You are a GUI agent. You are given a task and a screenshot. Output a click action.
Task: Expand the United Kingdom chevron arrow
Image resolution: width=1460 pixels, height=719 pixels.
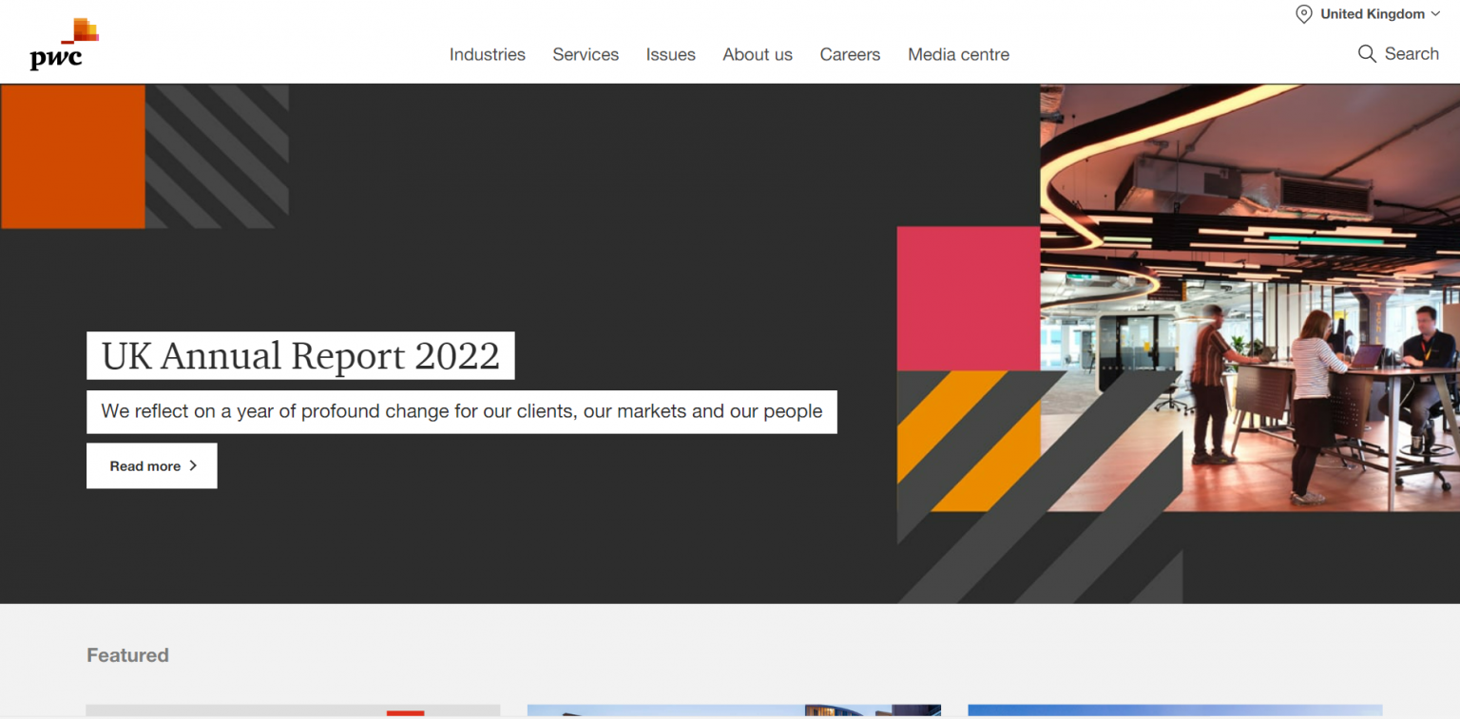click(x=1435, y=14)
